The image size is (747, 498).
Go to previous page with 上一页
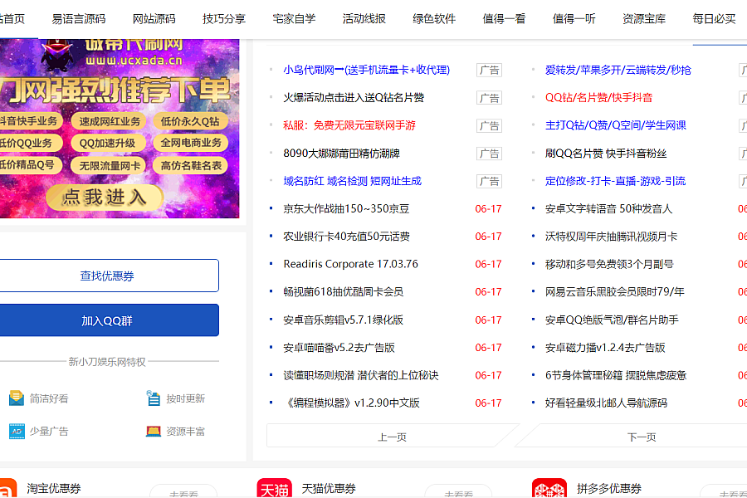point(392,437)
